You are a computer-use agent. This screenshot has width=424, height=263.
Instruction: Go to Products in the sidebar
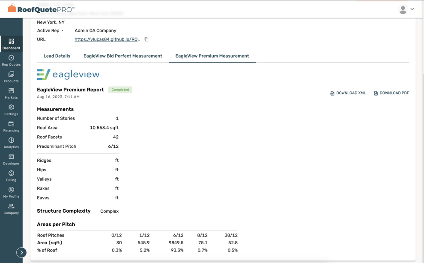(11, 77)
